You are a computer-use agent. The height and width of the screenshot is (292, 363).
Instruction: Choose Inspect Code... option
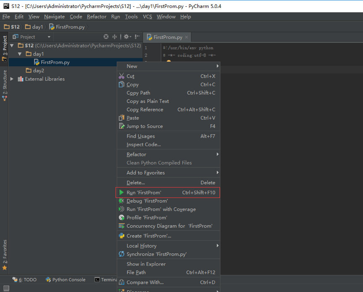pos(169,144)
